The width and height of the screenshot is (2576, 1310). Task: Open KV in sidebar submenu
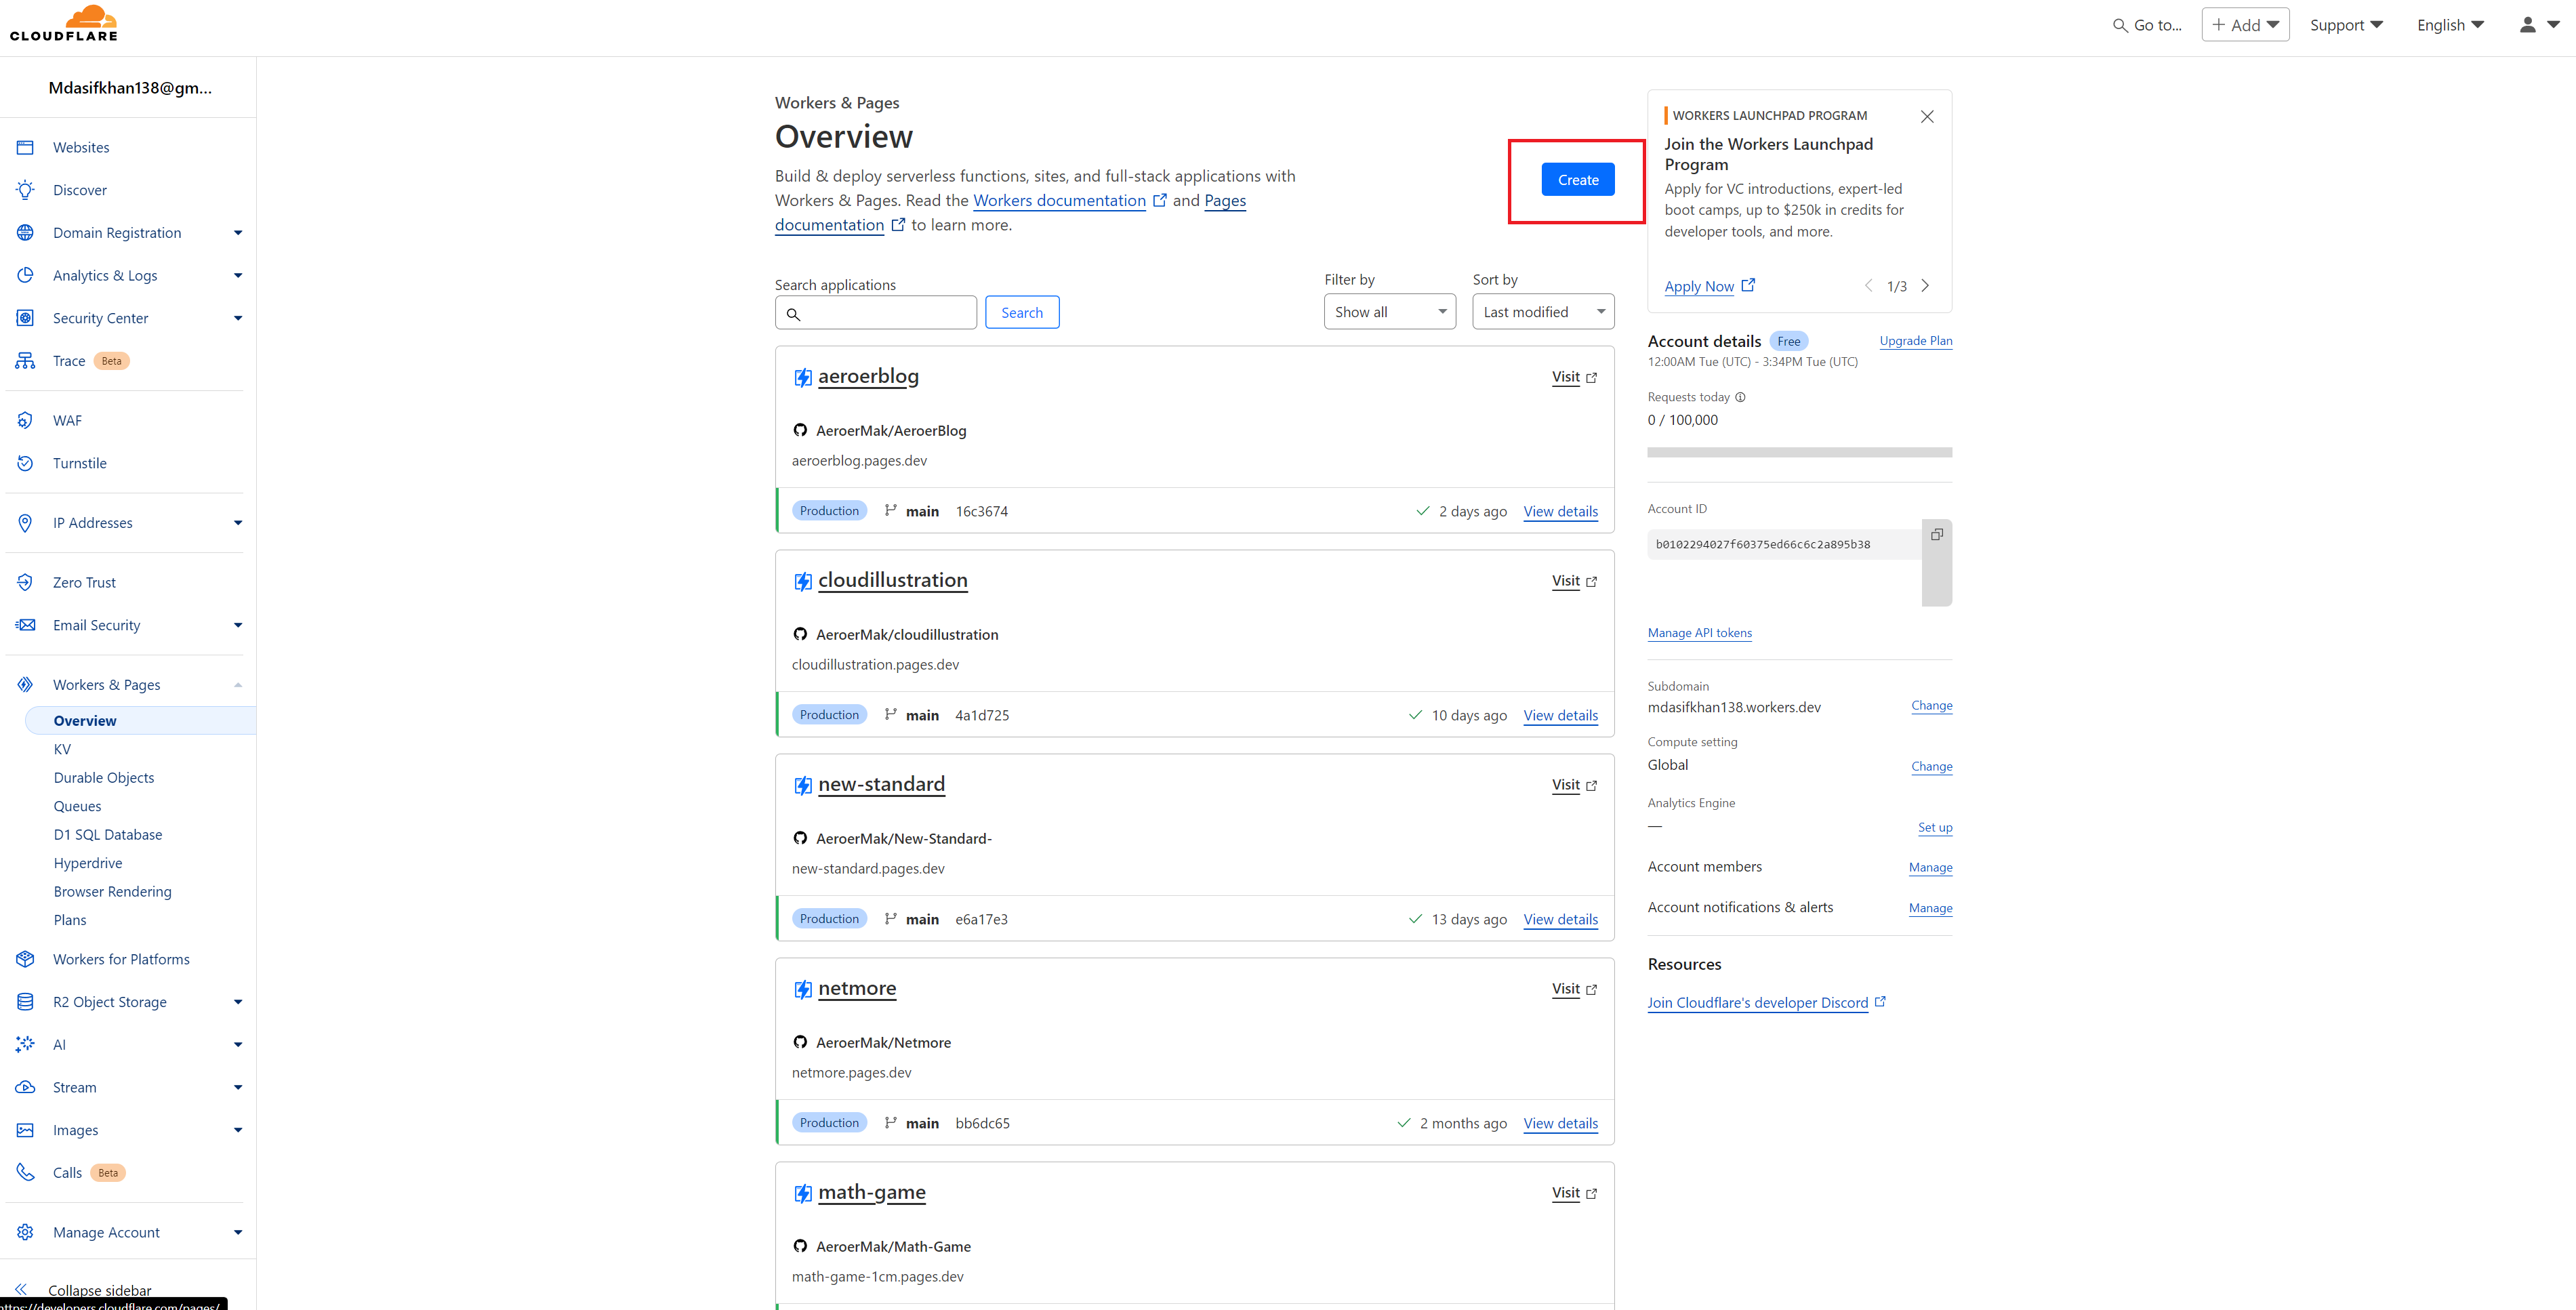62,749
